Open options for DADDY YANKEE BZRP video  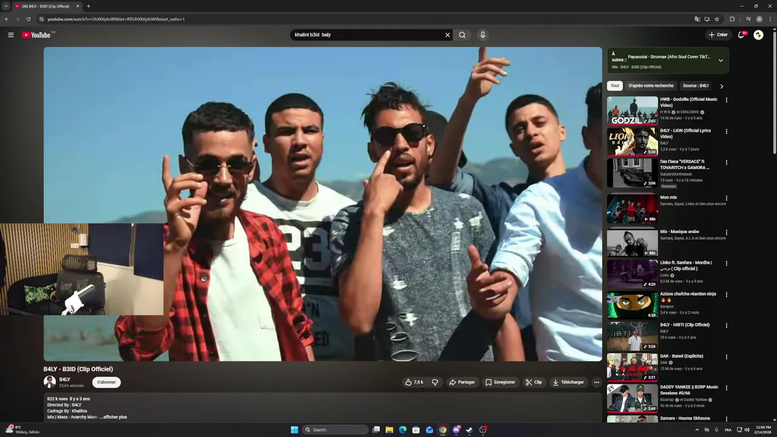tap(726, 388)
